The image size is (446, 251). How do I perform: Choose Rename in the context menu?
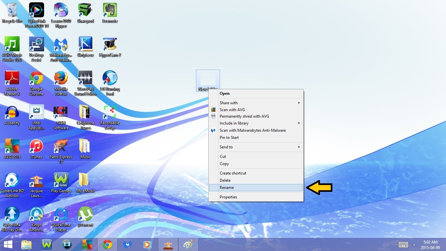click(256, 188)
